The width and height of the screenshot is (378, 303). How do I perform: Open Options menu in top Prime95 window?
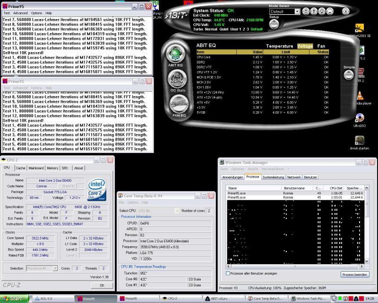coord(36,13)
